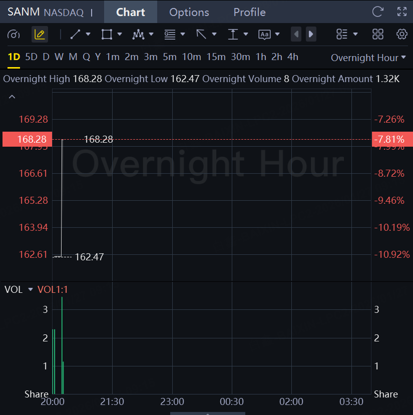Screen dimensions: 413x415
Task: Select the 15m interval
Action: click(216, 57)
